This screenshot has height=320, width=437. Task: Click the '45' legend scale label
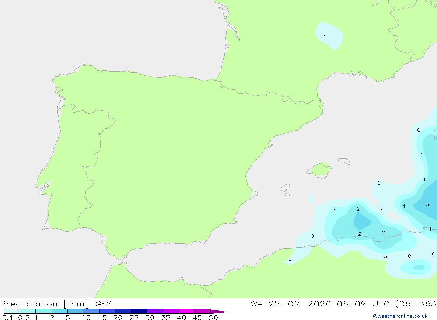click(198, 317)
